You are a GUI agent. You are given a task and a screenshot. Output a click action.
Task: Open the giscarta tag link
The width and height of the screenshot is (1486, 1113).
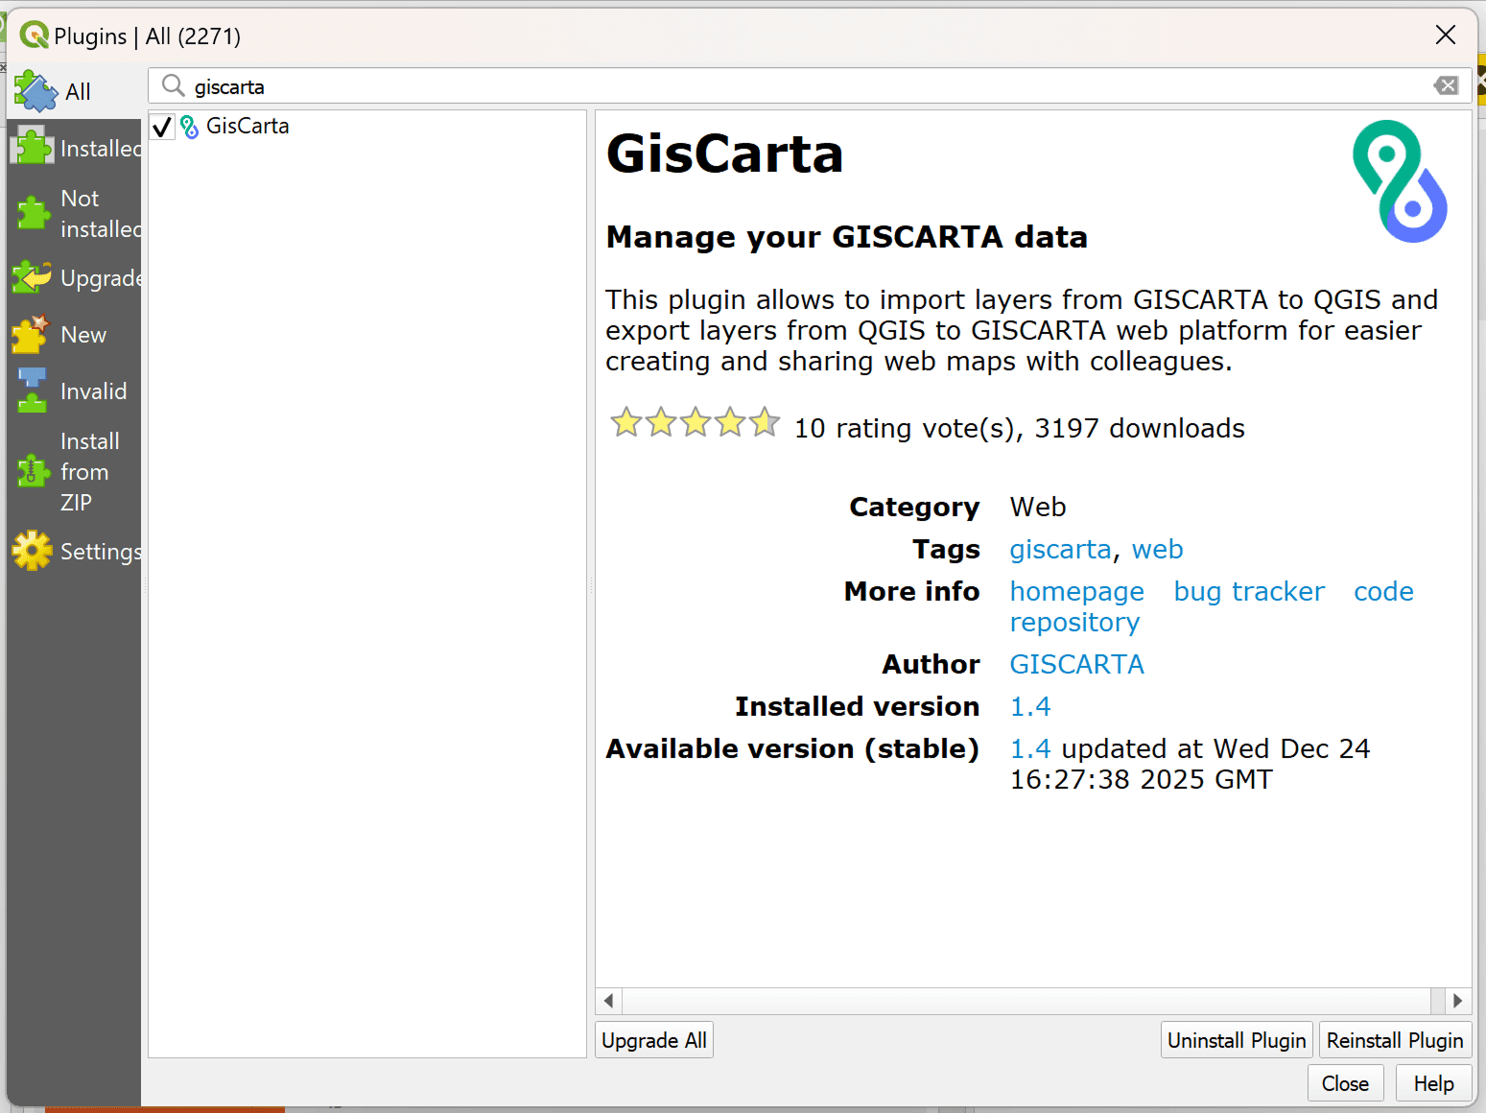(1060, 549)
